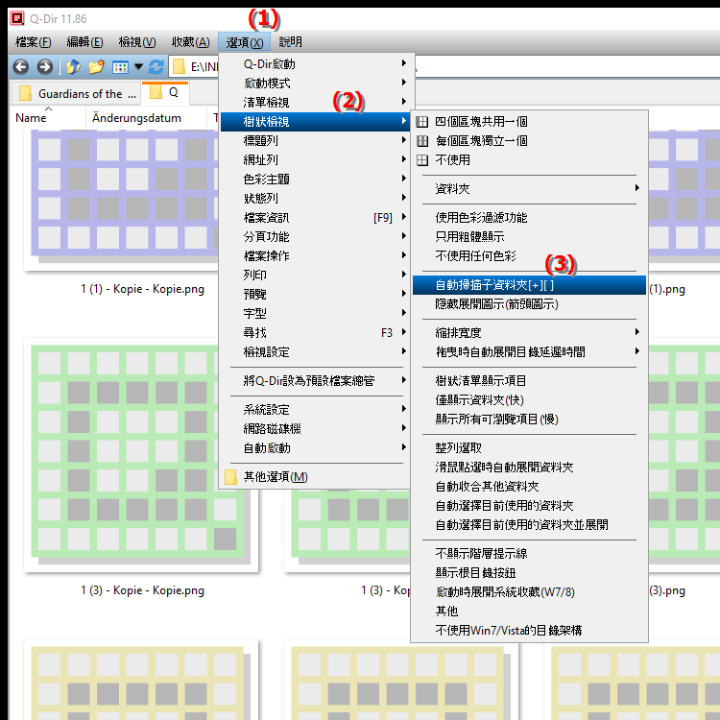Select 樹狀清單顯示項目 option
720x720 pixels.
point(529,381)
